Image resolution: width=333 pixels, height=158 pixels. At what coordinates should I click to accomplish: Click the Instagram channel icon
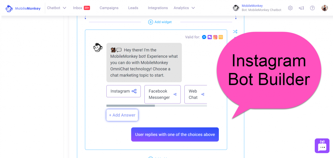(x=215, y=37)
